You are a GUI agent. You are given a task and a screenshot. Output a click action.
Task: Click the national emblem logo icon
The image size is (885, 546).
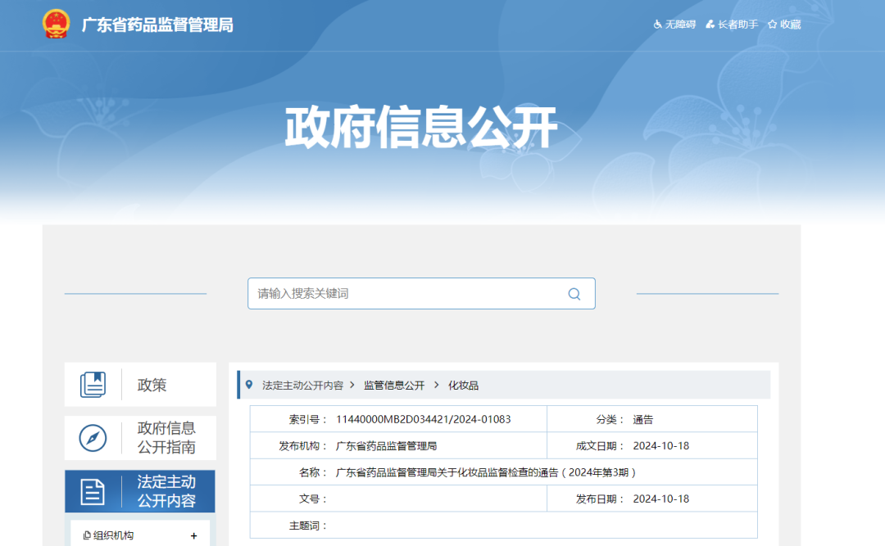click(56, 25)
